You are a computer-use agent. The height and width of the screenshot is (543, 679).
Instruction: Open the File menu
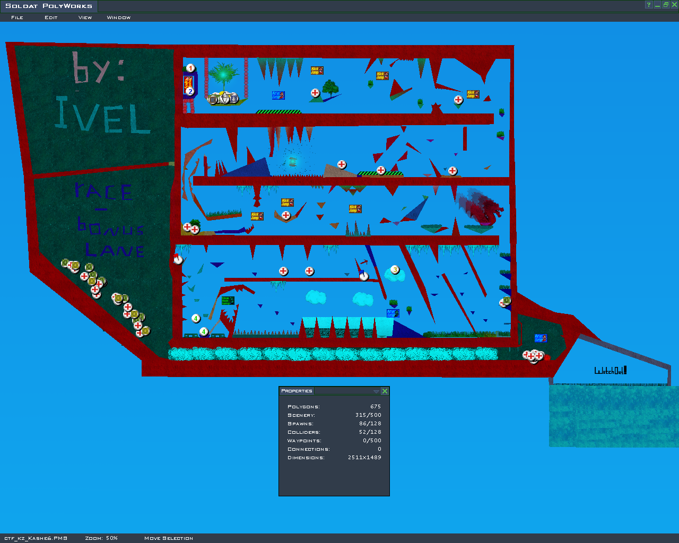(17, 17)
